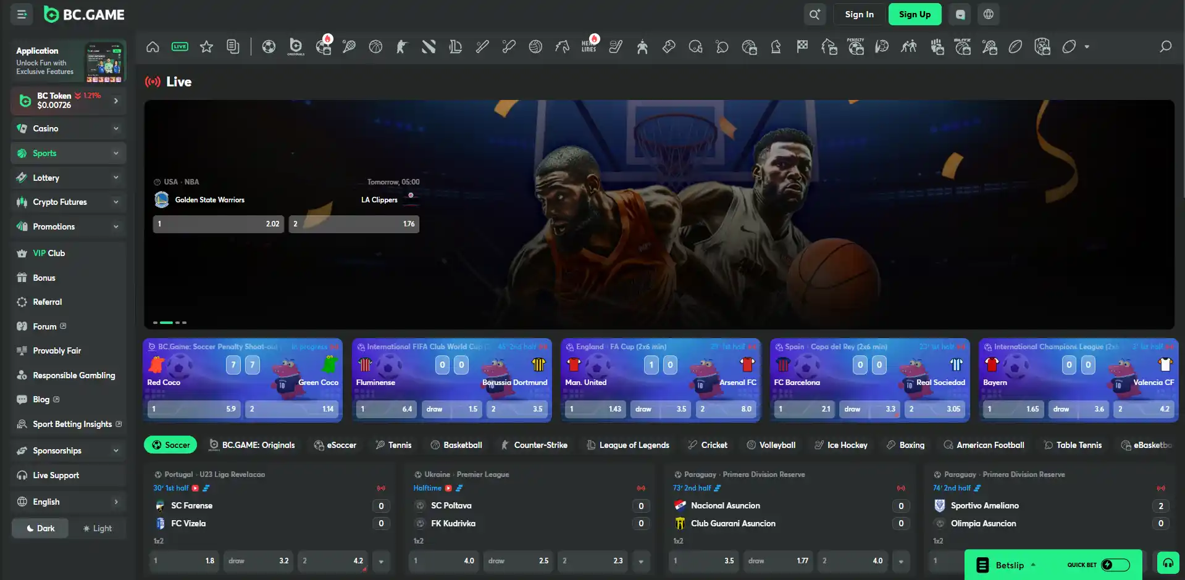Expand the Lottery sidebar menu
This screenshot has width=1185, height=580.
(x=115, y=178)
